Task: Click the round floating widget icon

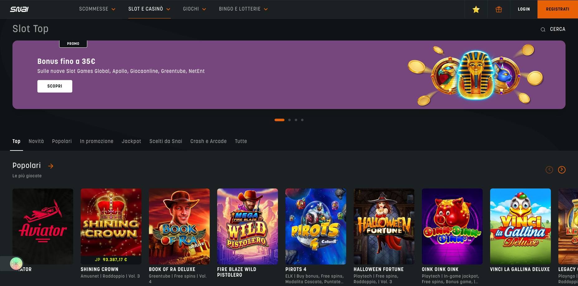Action: pyautogui.click(x=16, y=264)
